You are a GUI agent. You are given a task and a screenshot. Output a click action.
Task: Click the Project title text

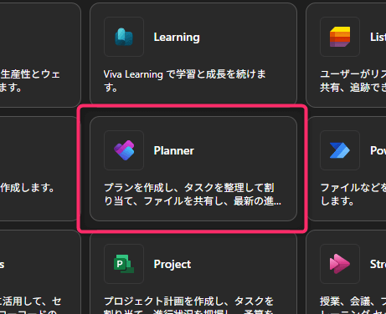(x=172, y=265)
